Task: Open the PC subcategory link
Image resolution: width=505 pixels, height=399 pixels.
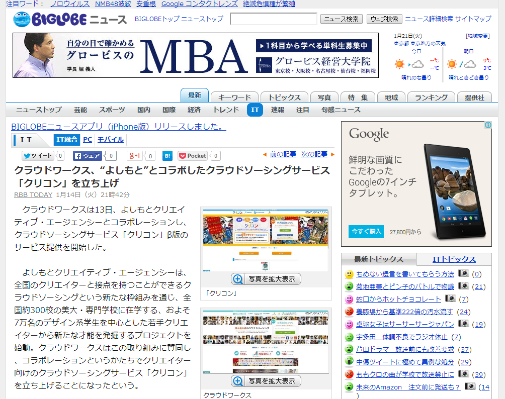Action: [88, 139]
